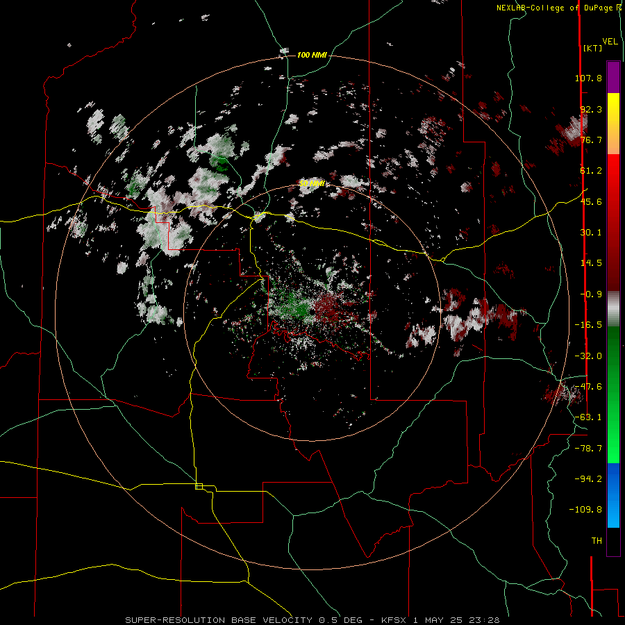Pick the gray near-zero segment of color bar

(x=613, y=308)
